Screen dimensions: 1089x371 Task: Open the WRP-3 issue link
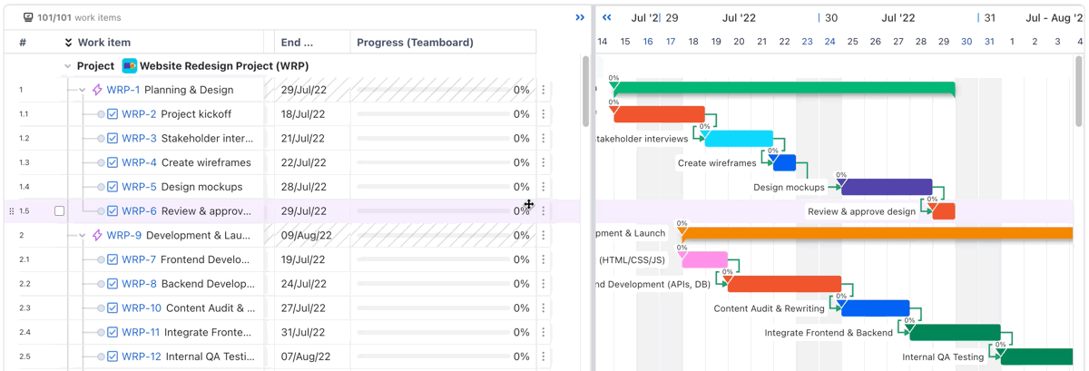pyautogui.click(x=139, y=139)
